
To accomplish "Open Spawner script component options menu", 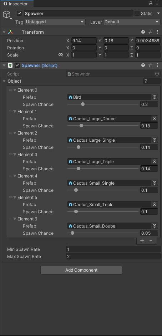I will pyautogui.click(x=157, y=65).
